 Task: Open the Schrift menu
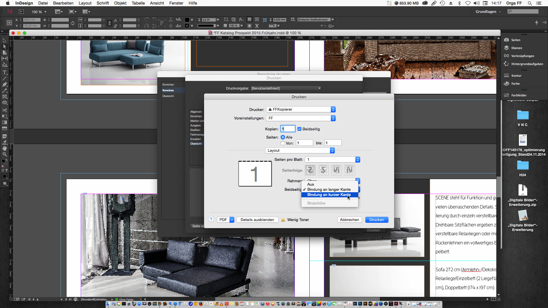tap(102, 3)
